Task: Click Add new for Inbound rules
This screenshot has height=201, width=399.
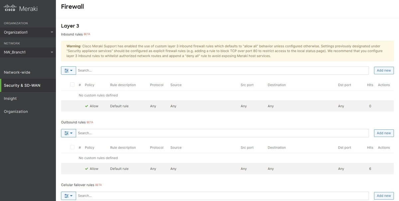Action: point(384,70)
